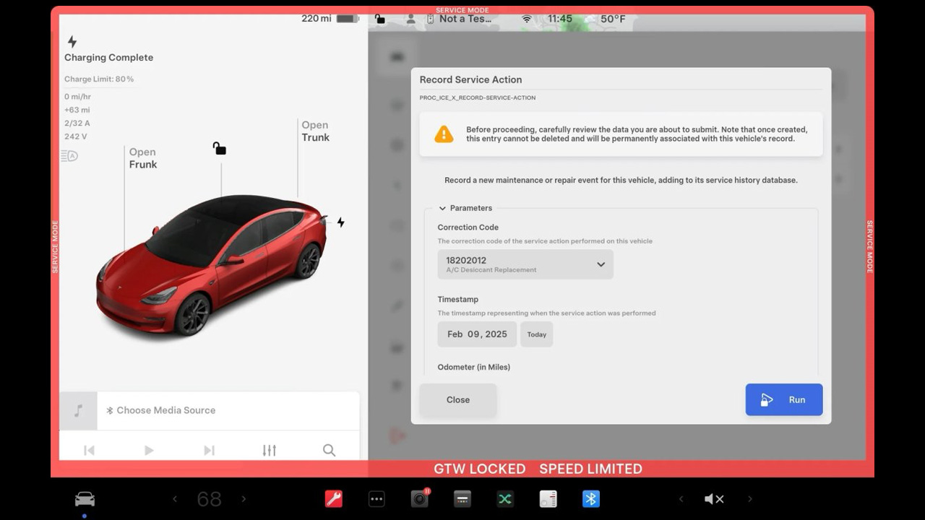Image resolution: width=925 pixels, height=520 pixels.
Task: Tap the 11:45 clock in the status bar
Action: click(x=560, y=19)
